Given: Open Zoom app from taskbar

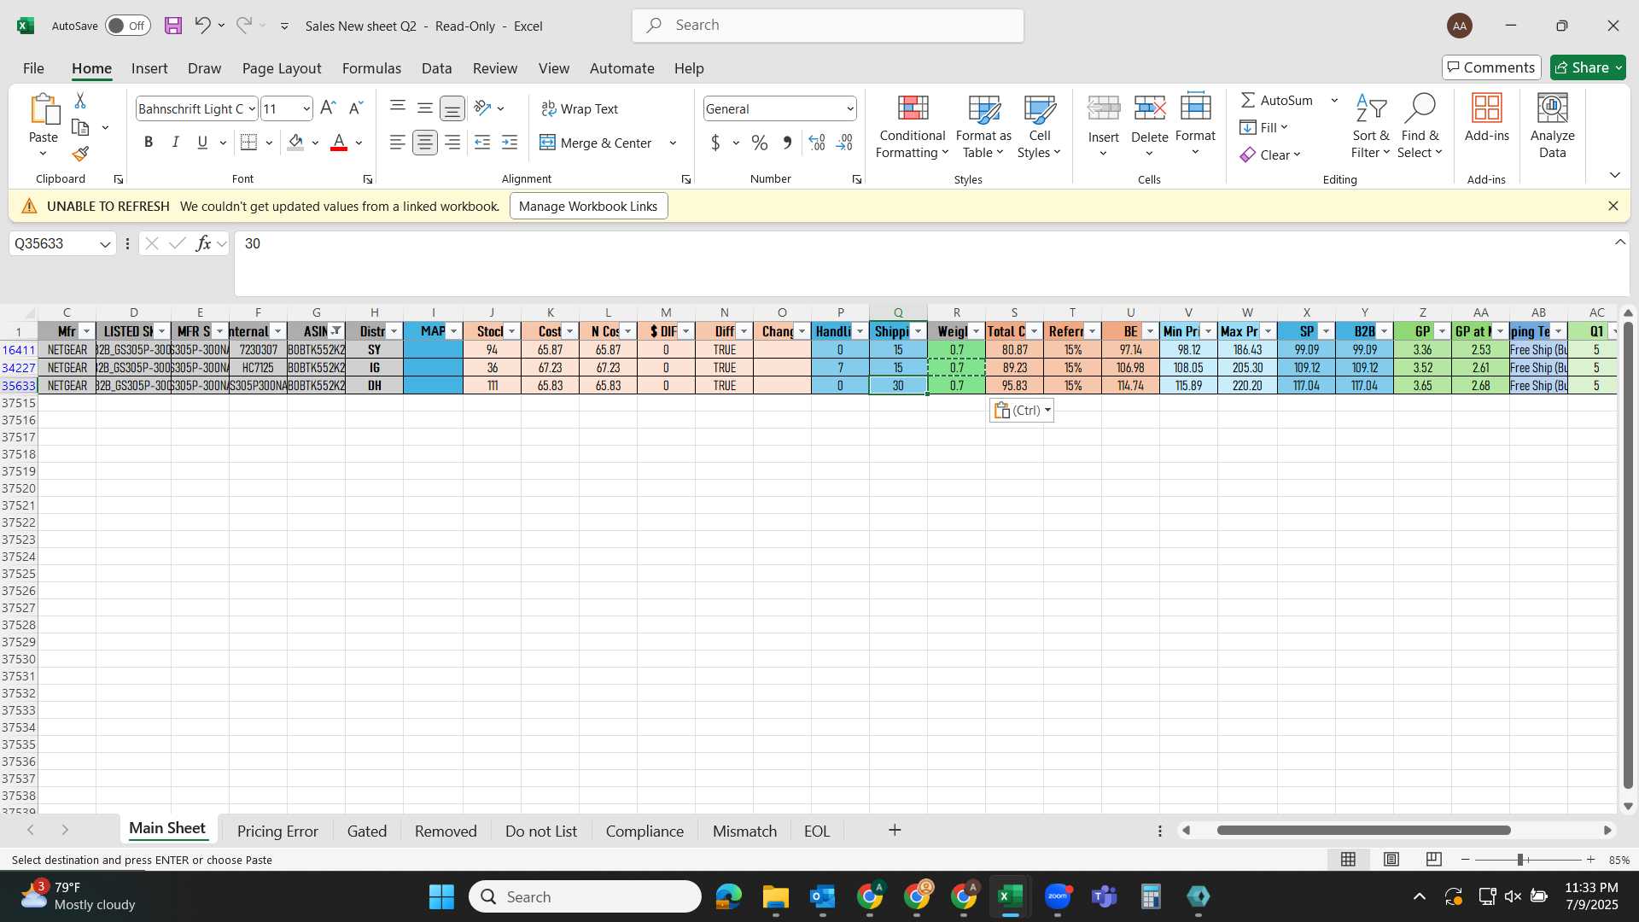Looking at the screenshot, I should 1058,896.
